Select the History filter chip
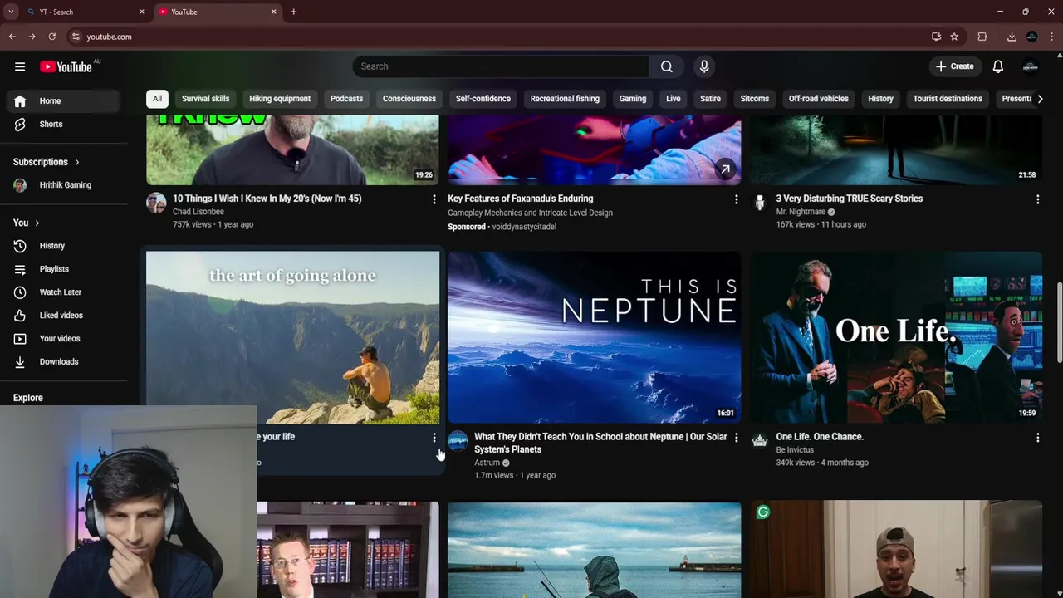 click(x=881, y=99)
